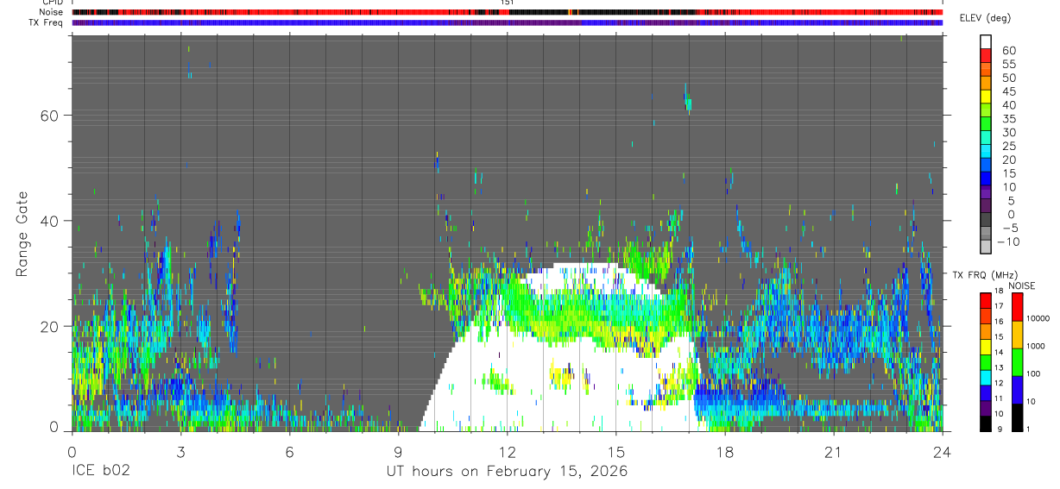Click the 'NOISE' legend title at right
Image resolution: width=1060 pixels, height=489 pixels.
[1021, 285]
